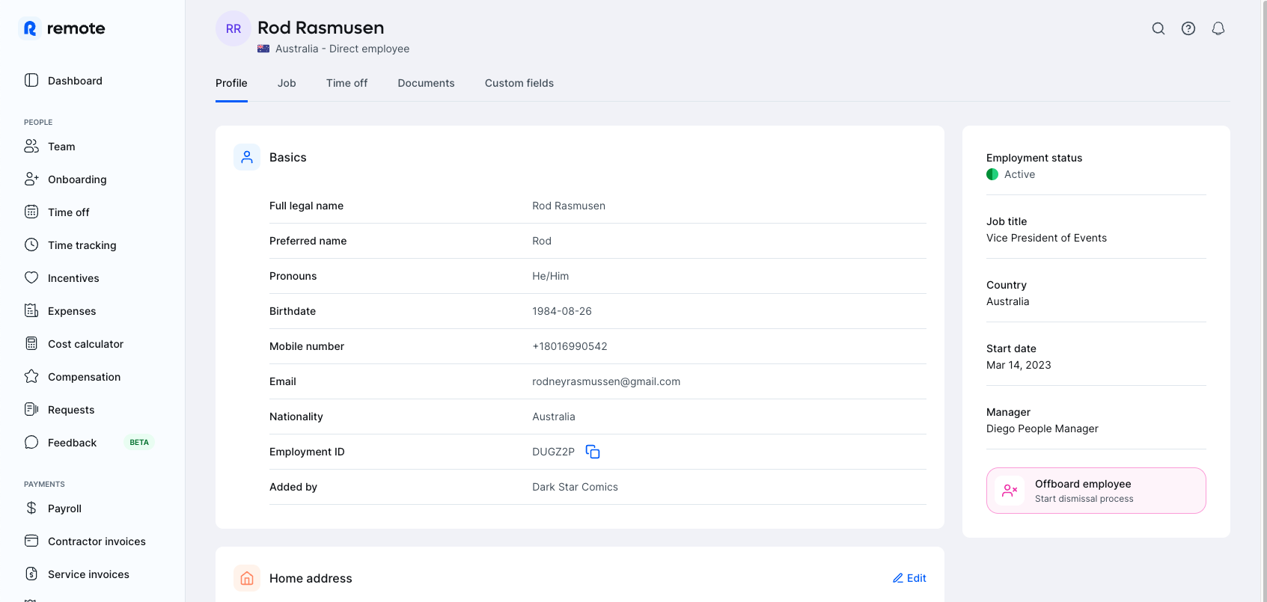Screen dimensions: 1267x602
Task: Click Offboard employee button
Action: 1096,491
